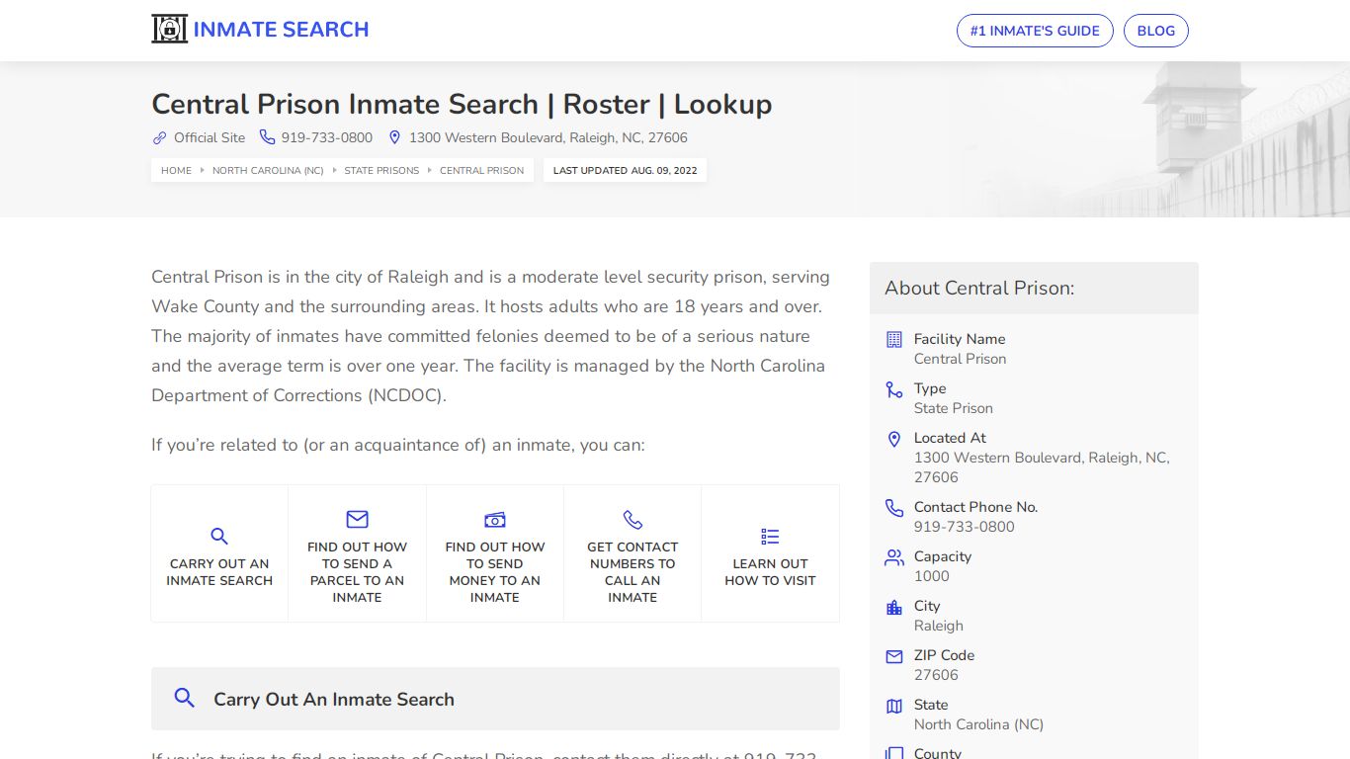1350x759 pixels.
Task: Click the Central Prison value under Facility Name
Action: (x=960, y=359)
